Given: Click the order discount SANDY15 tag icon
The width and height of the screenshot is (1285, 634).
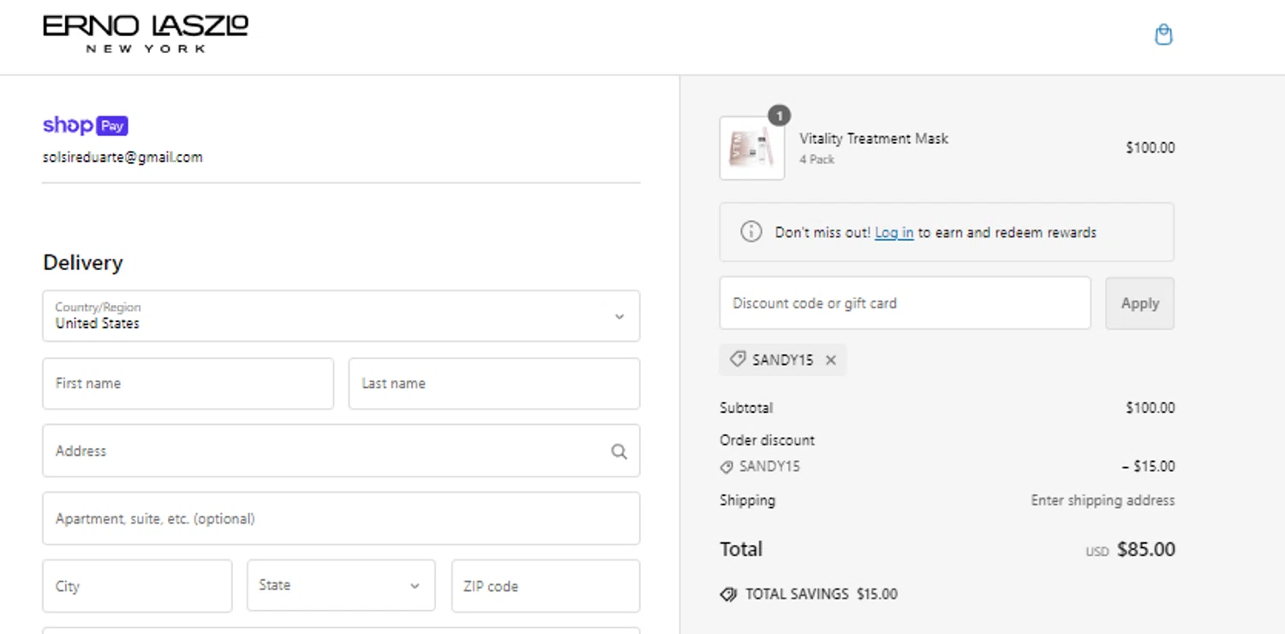Looking at the screenshot, I should click(726, 467).
